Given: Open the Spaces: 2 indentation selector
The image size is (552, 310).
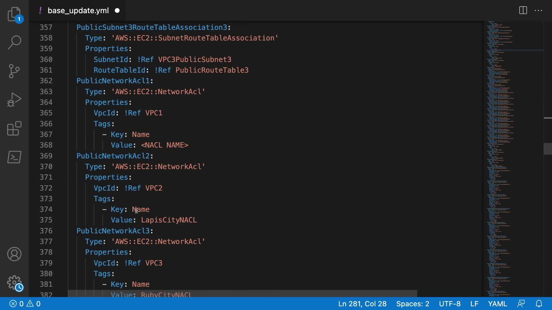Looking at the screenshot, I should click(x=413, y=304).
